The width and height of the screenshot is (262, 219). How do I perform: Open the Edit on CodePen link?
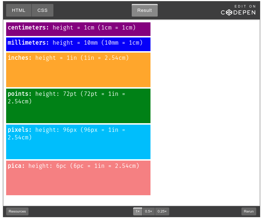pyautogui.click(x=238, y=10)
